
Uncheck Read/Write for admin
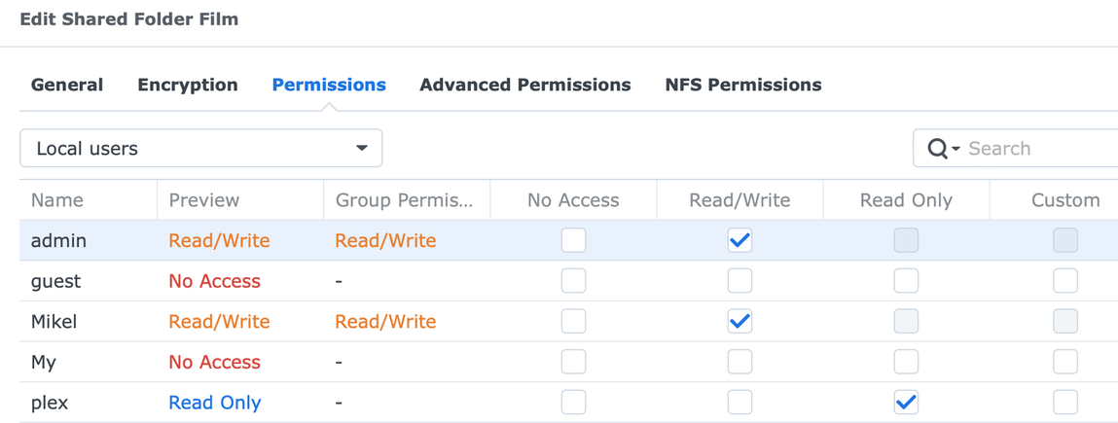(739, 240)
